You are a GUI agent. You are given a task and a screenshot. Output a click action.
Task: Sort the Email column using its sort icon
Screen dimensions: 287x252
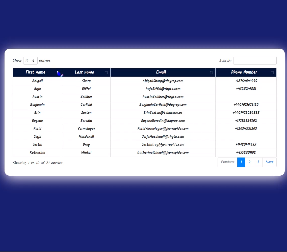(x=212, y=73)
